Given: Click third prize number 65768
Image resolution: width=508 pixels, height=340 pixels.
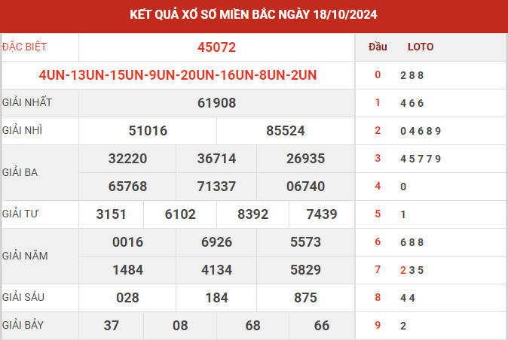Looking at the screenshot, I should point(127,186).
